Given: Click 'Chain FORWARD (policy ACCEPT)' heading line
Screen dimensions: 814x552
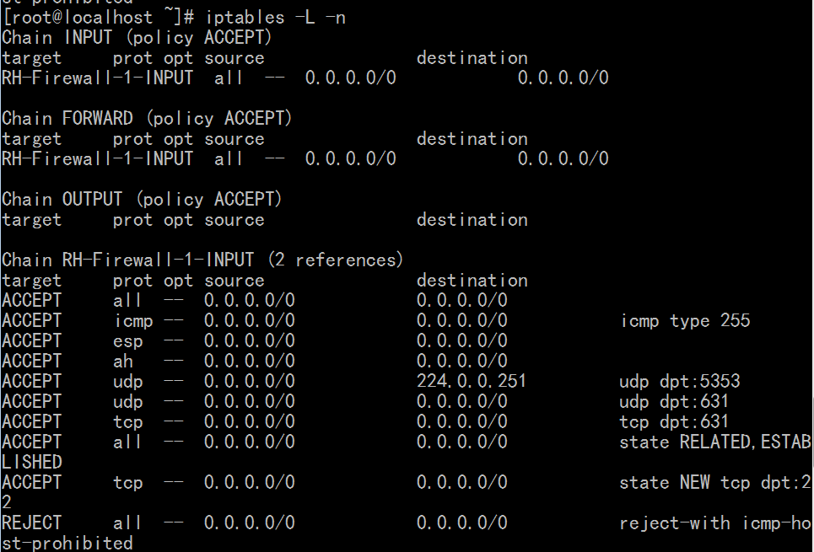Looking at the screenshot, I should click(147, 119).
